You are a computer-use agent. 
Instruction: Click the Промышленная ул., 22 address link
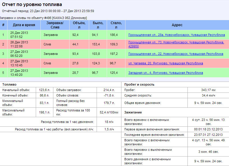pyautogui.click(x=176, y=54)
